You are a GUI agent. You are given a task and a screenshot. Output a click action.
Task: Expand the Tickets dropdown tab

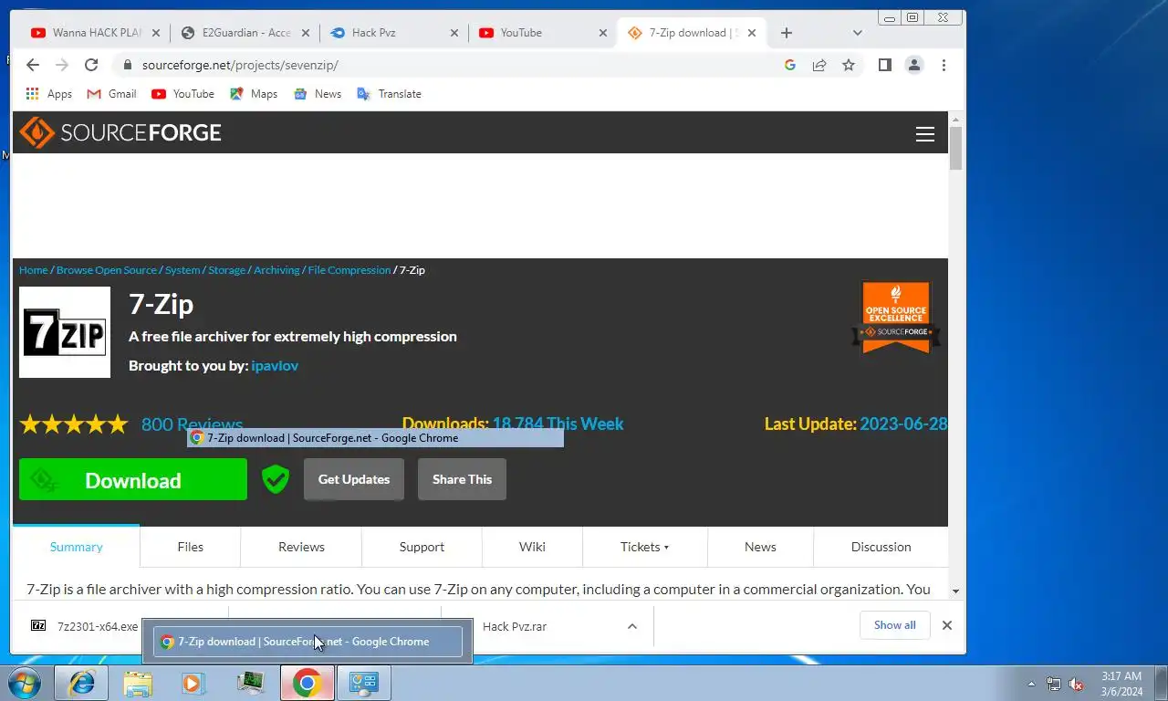click(644, 547)
